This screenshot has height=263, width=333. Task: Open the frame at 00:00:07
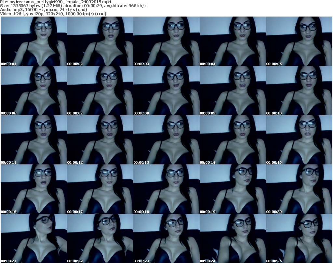100,90
